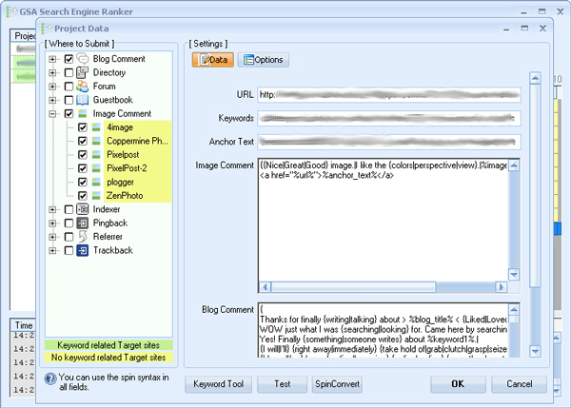This screenshot has height=408, width=571.
Task: Confirm with the OK button
Action: pyautogui.click(x=458, y=384)
